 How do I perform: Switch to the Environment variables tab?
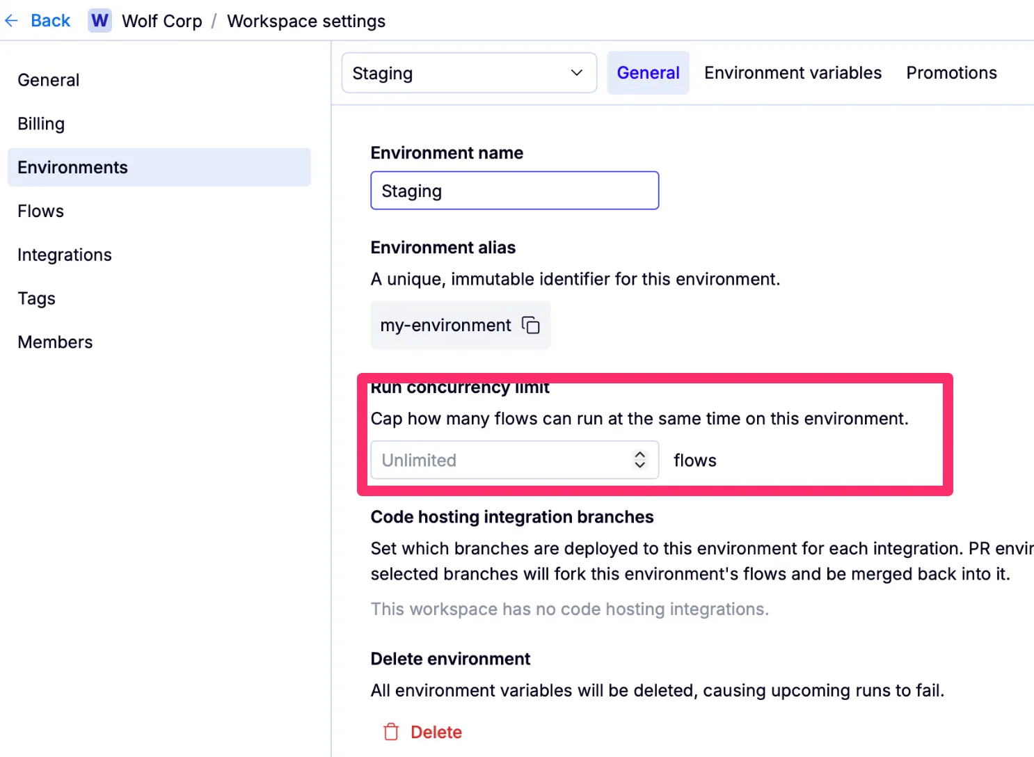(793, 73)
